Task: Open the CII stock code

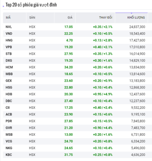Action: tap(8, 107)
